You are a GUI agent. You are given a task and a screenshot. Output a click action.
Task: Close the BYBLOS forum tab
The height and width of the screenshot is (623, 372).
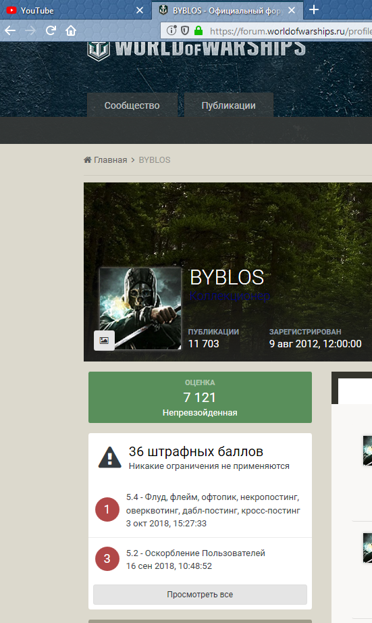tap(292, 10)
